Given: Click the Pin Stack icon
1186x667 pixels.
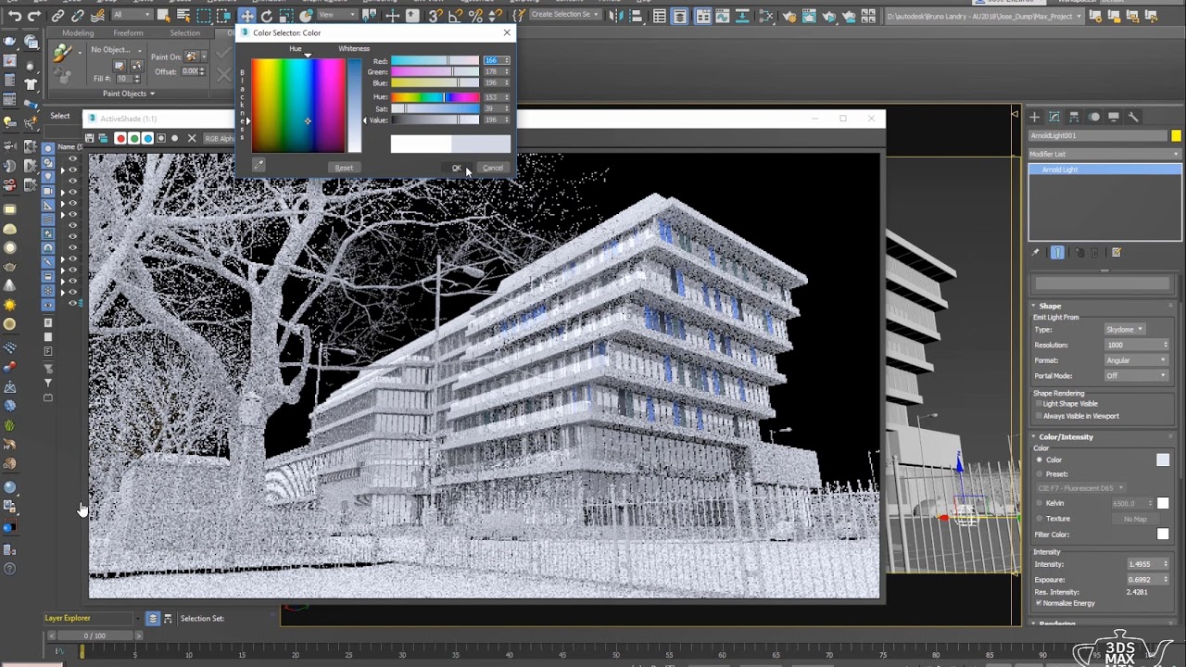Looking at the screenshot, I should coord(1036,252).
